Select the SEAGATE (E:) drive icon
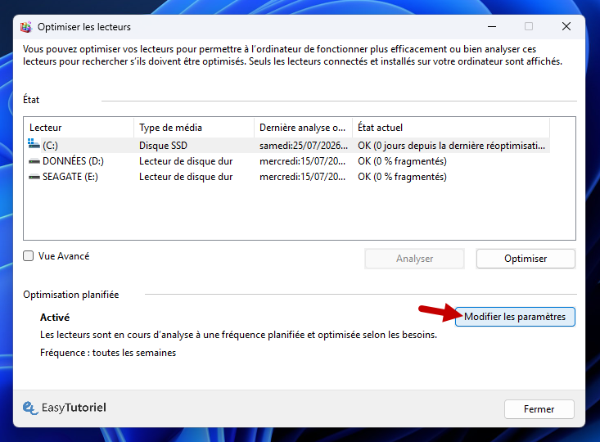This screenshot has height=442, width=600. pos(34,177)
